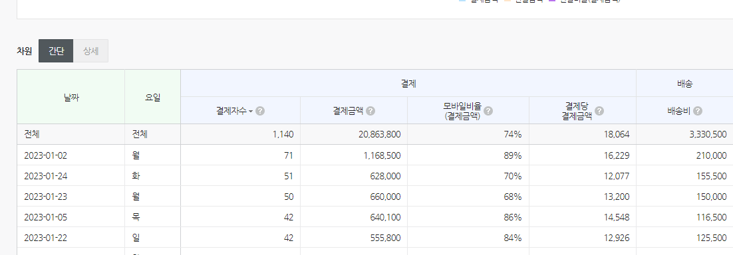
Task: Click the 요일 column header
Action: (153, 97)
